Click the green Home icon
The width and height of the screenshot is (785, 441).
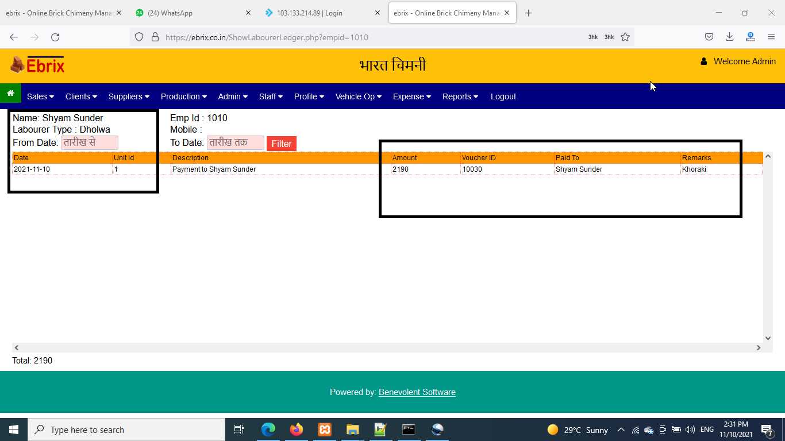click(10, 93)
